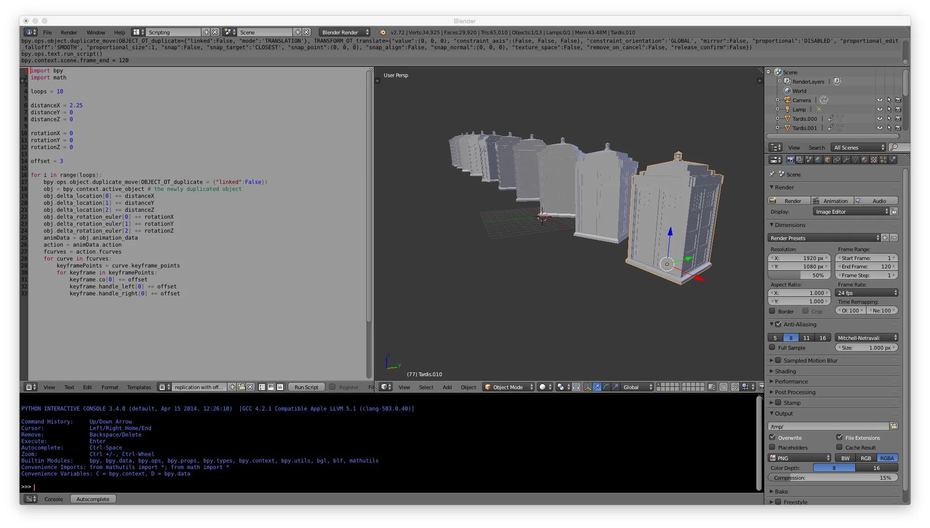Click the Run Script button
The height and width of the screenshot is (528, 930).
tap(306, 386)
